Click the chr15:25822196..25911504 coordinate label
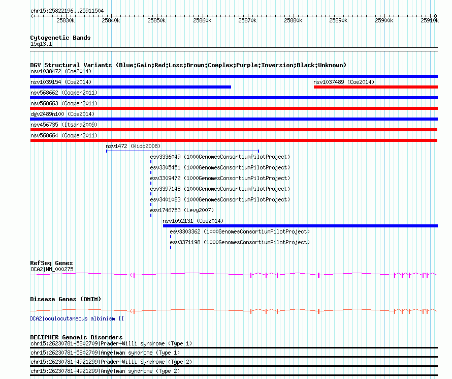The height and width of the screenshot is (379, 452). pos(67,11)
